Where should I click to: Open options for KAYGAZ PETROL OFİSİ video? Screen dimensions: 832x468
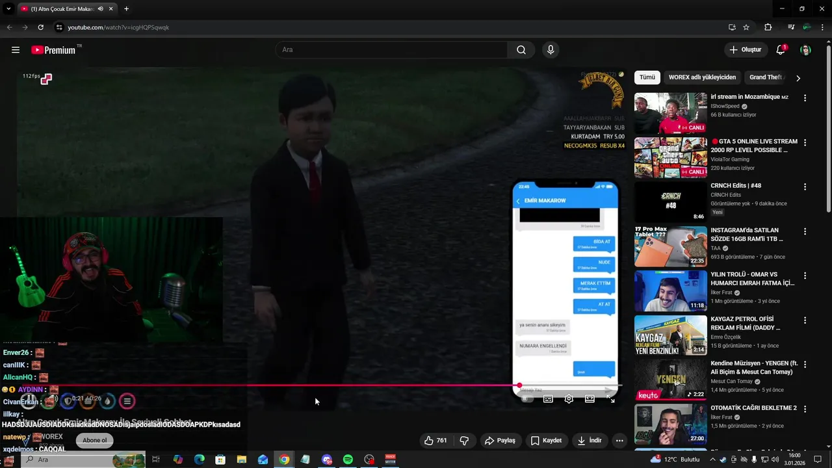pos(805,320)
